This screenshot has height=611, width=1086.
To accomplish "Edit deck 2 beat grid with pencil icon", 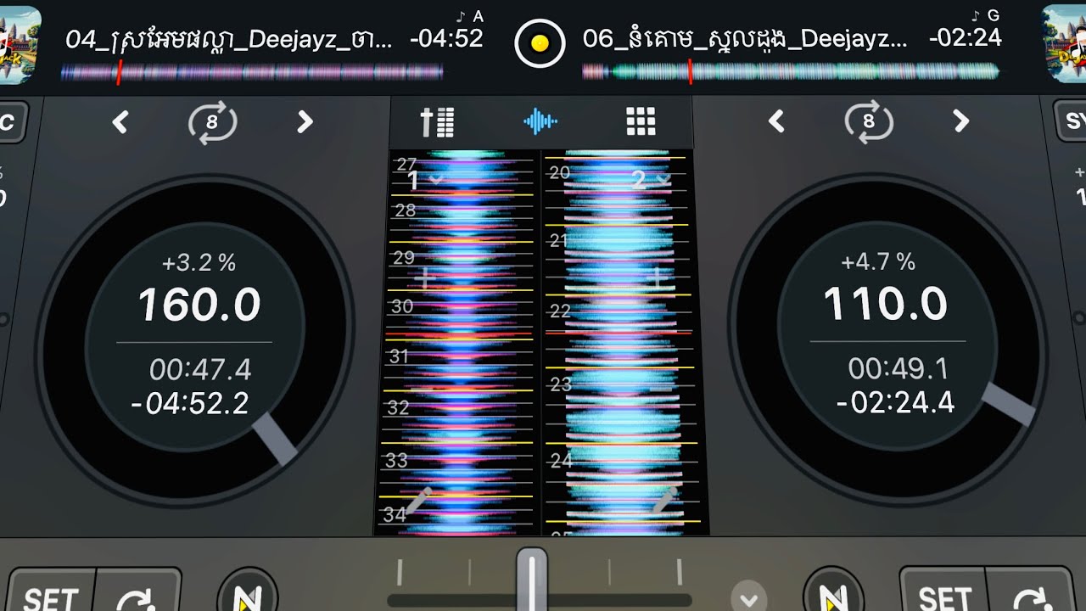I will 664,501.
